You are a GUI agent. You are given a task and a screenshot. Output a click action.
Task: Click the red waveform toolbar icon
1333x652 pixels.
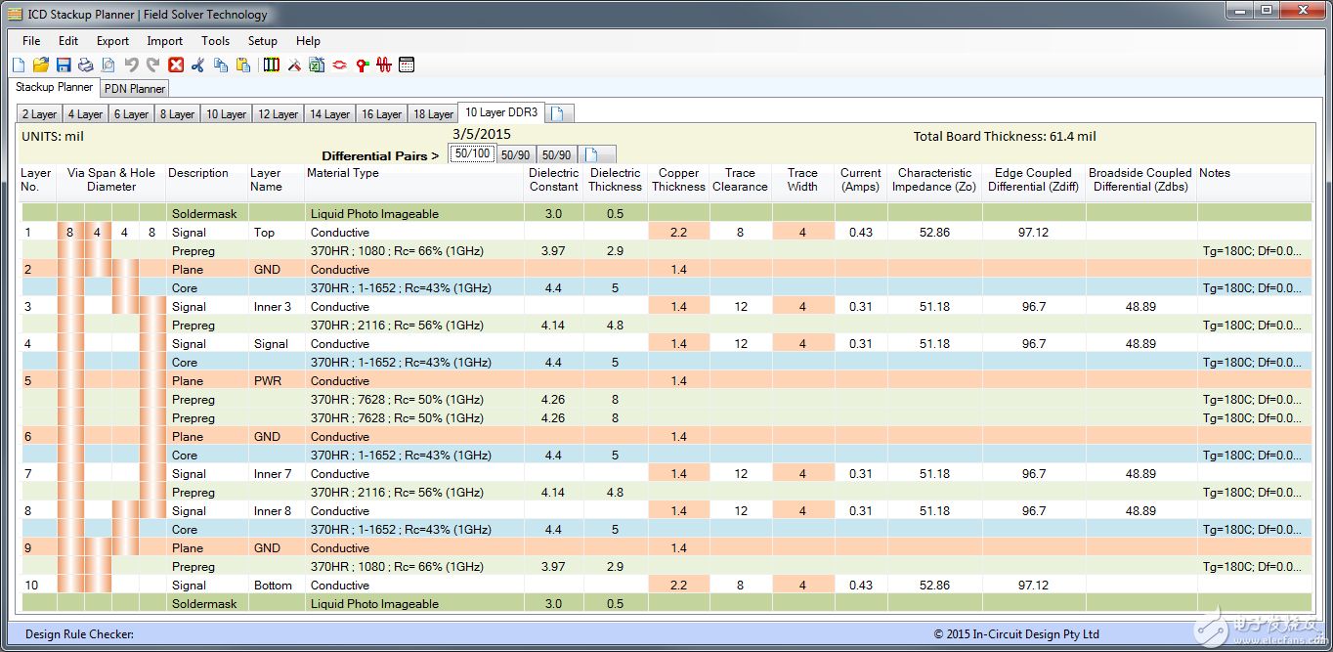(x=384, y=65)
